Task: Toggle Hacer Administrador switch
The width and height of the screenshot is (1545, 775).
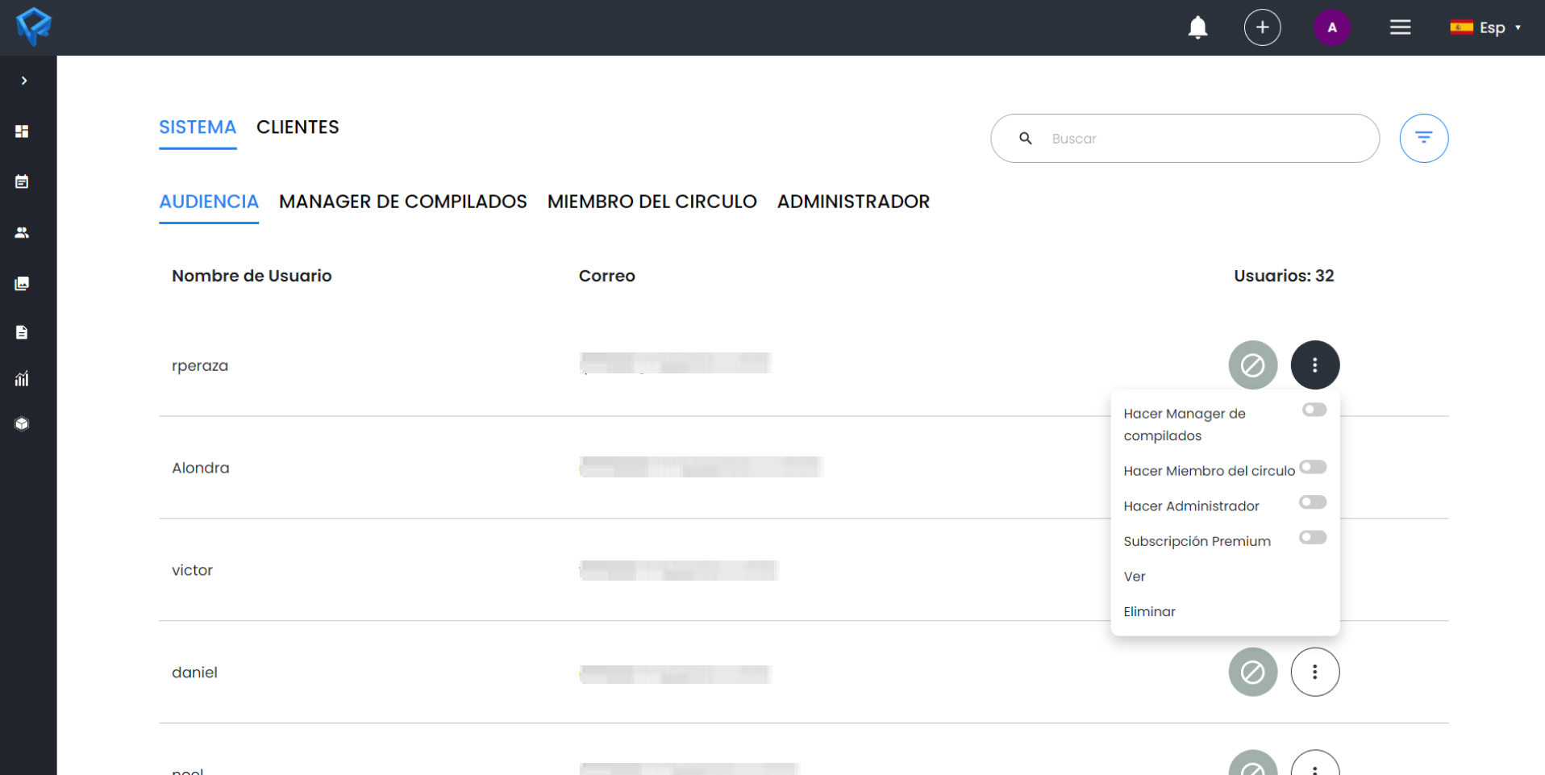Action: (1313, 502)
